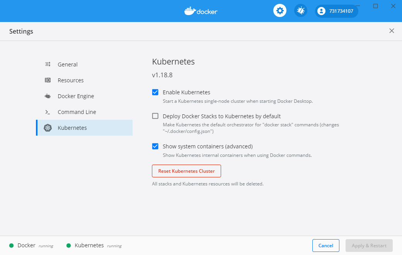Click the Kubernetes page heading
This screenshot has height=255, width=402.
pos(173,62)
